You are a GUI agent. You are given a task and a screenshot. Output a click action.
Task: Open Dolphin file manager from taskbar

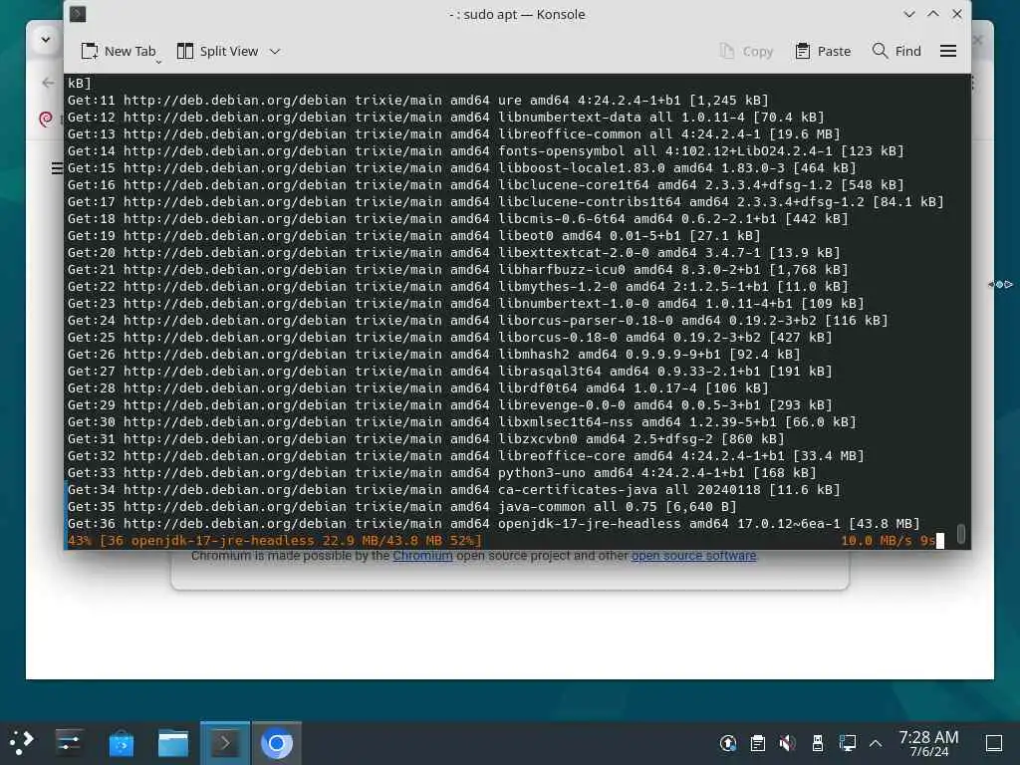173,743
